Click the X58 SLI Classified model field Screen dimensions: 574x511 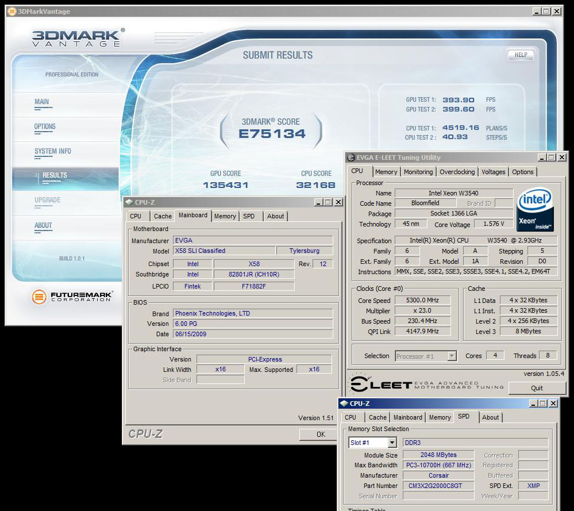click(x=224, y=251)
